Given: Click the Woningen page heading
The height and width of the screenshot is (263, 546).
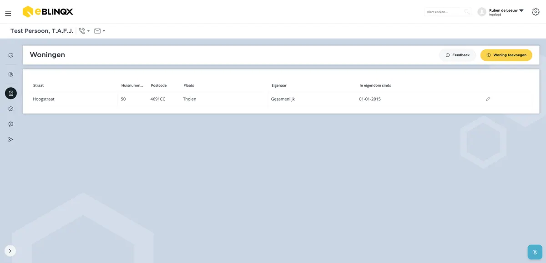Looking at the screenshot, I should coord(47,55).
